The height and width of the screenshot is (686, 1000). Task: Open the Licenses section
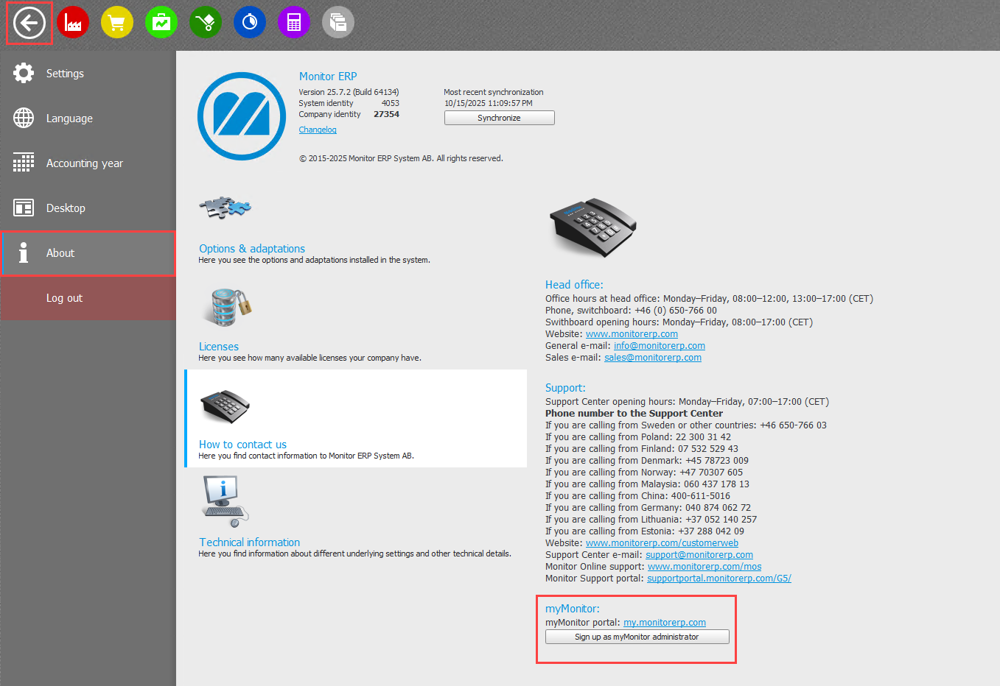tap(219, 347)
